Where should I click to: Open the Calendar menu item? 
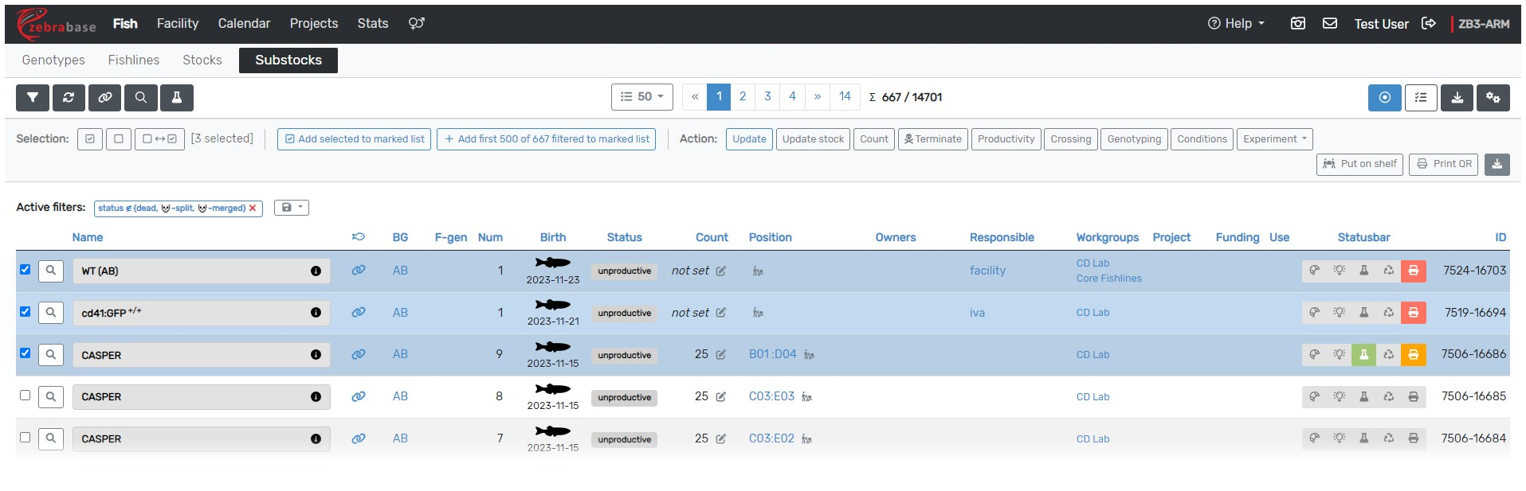point(244,24)
